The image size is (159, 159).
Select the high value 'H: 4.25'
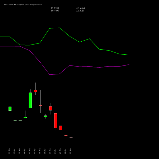(80, 8)
